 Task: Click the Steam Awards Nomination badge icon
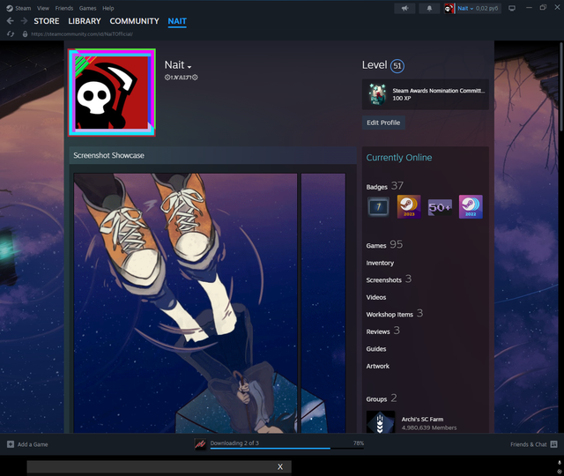[377, 94]
